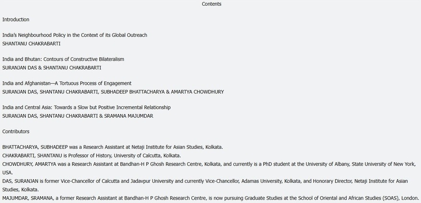Click CHAKRABARTI, SHANTANU contributor name
The height and width of the screenshot is (203, 421).
tap(32, 156)
